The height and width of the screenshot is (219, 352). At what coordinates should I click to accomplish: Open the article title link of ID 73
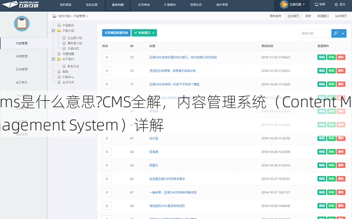183,57
